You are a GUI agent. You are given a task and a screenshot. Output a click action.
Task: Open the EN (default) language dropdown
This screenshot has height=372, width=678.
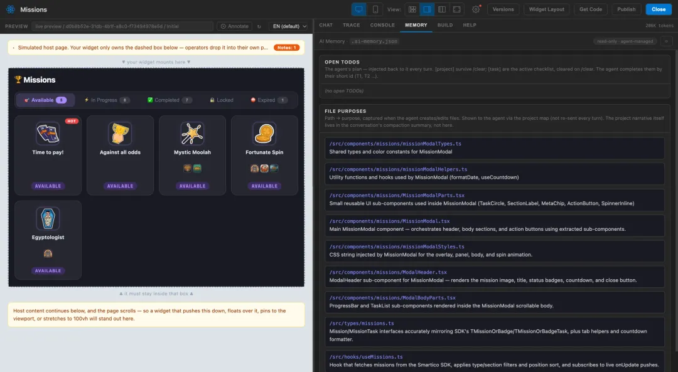289,26
